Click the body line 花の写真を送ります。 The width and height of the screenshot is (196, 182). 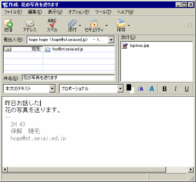(33, 110)
